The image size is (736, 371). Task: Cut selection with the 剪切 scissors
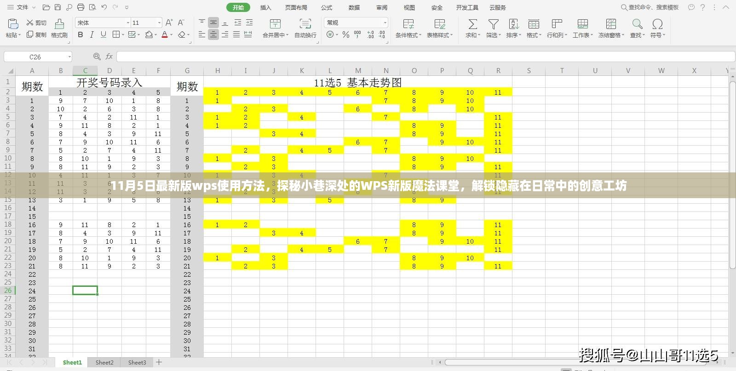coord(36,23)
